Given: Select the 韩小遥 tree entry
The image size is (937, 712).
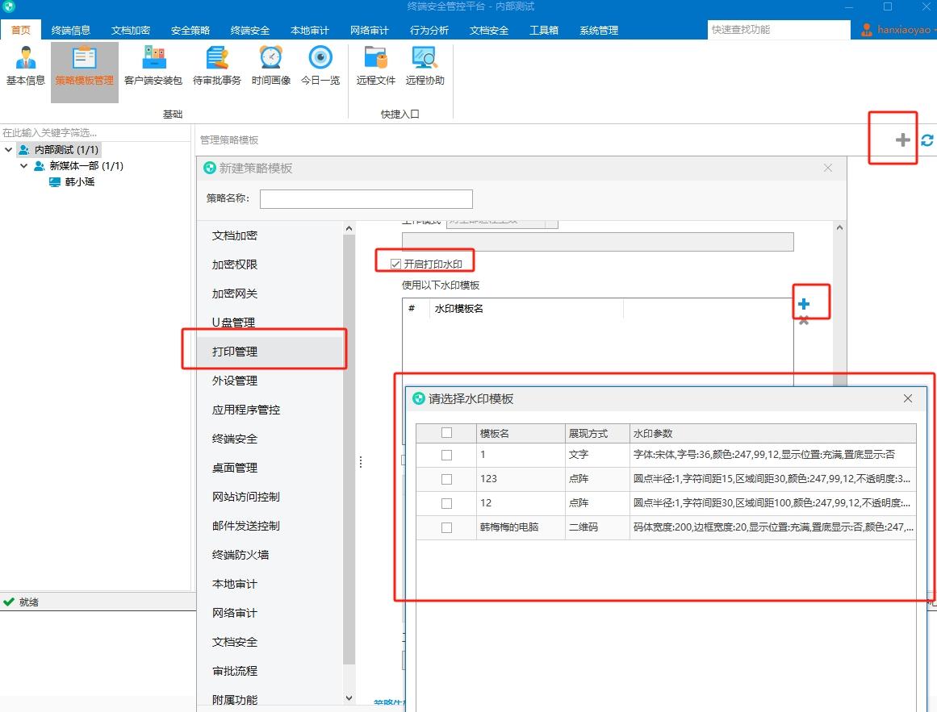Looking at the screenshot, I should click(79, 182).
